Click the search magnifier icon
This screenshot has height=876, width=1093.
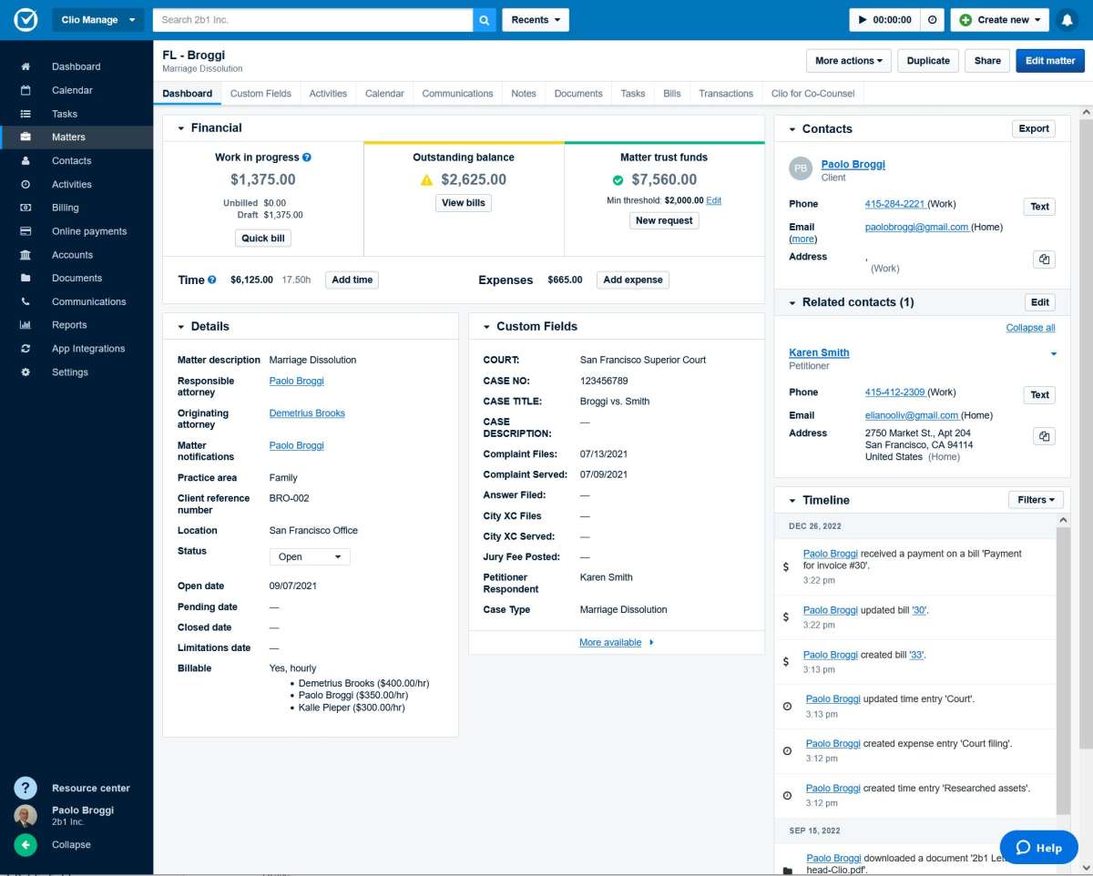[484, 19]
